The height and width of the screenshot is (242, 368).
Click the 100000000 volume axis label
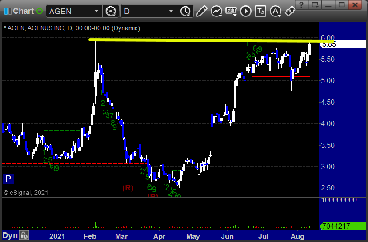[x=339, y=200]
